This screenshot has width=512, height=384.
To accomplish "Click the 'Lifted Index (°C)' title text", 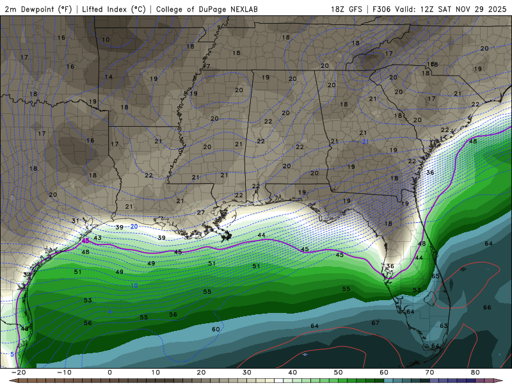I will click(114, 9).
